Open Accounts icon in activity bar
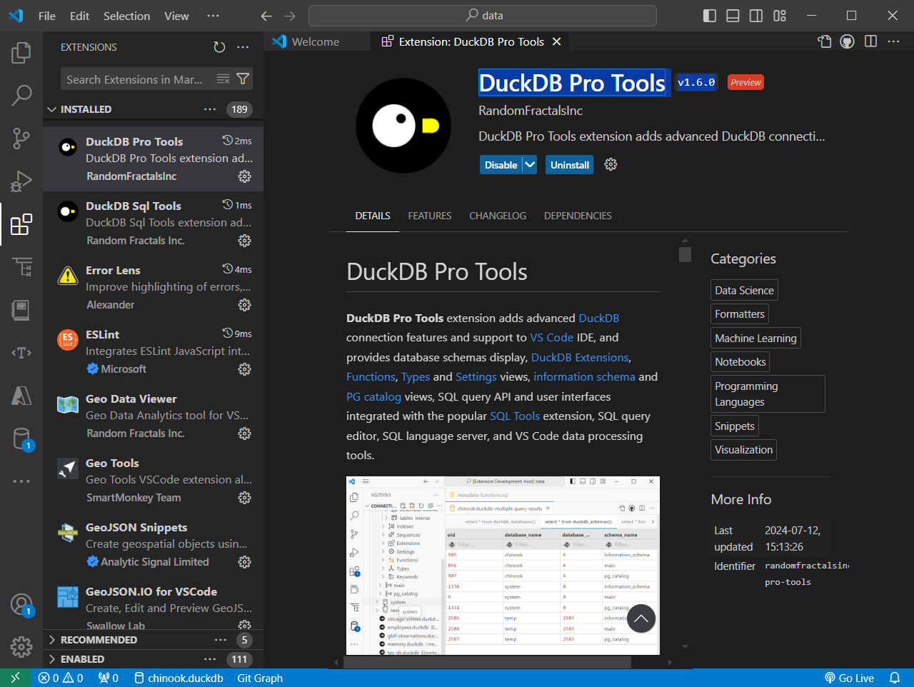 pyautogui.click(x=21, y=605)
